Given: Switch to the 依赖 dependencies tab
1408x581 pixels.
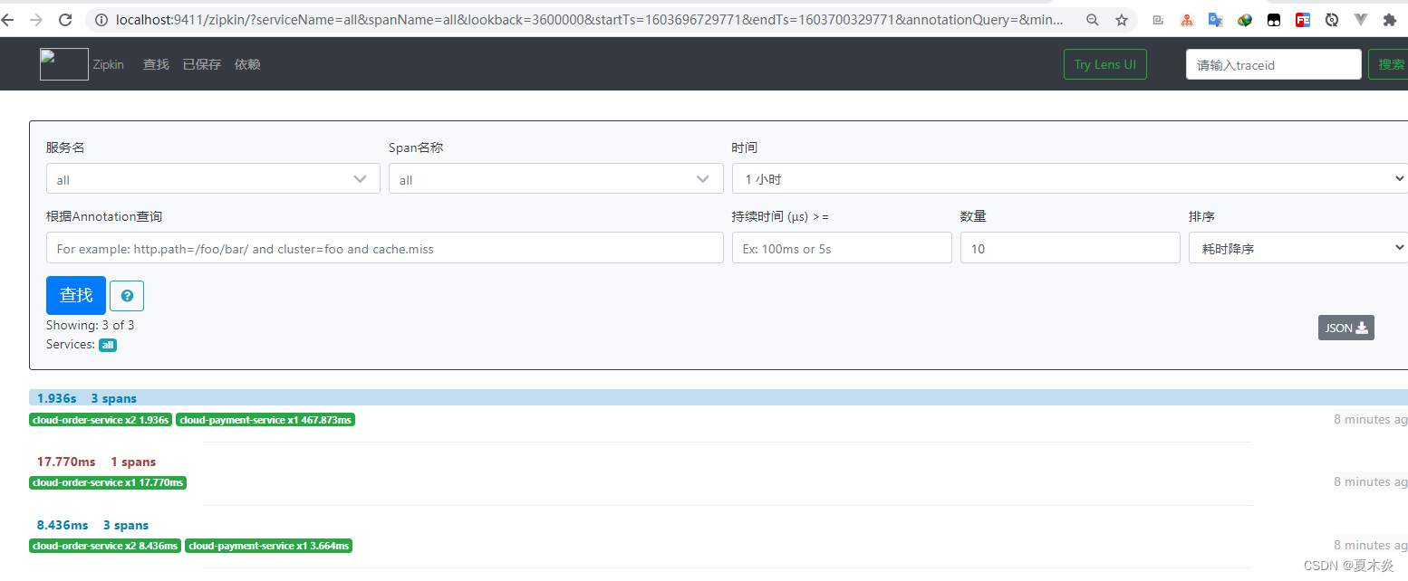Looking at the screenshot, I should tap(246, 64).
